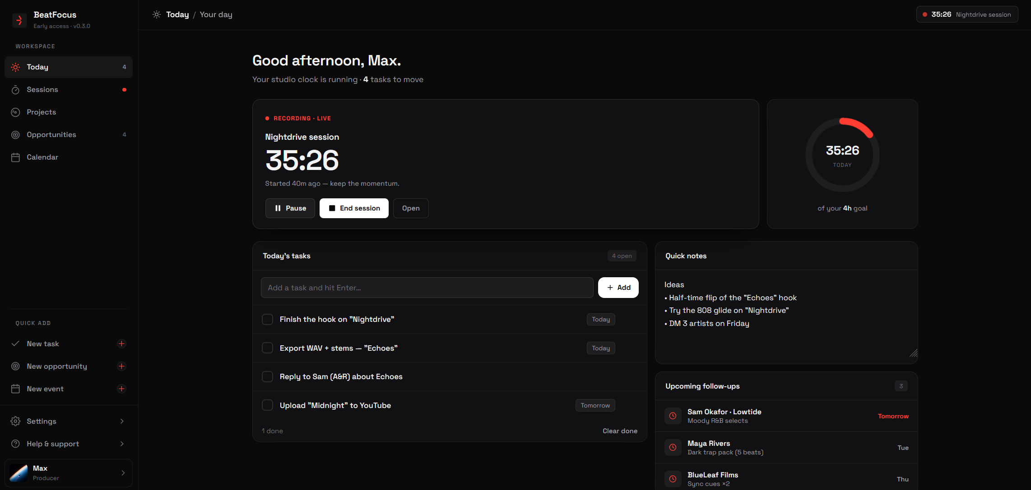The image size is (1031, 490).
Task: Click the sun icon in breadcrumb
Action: (x=157, y=14)
